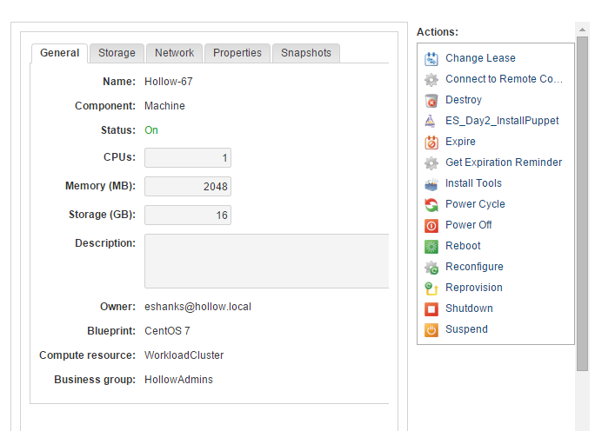Click the Expire clock icon

tap(431, 142)
